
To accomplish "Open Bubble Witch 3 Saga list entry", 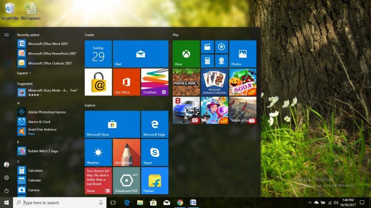I will click(48, 151).
